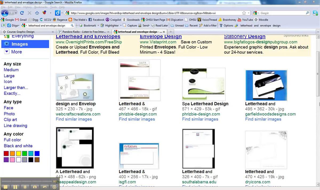Open the Diigo Recent folder
This screenshot has height=190, width=320.
[x=191, y=26]
